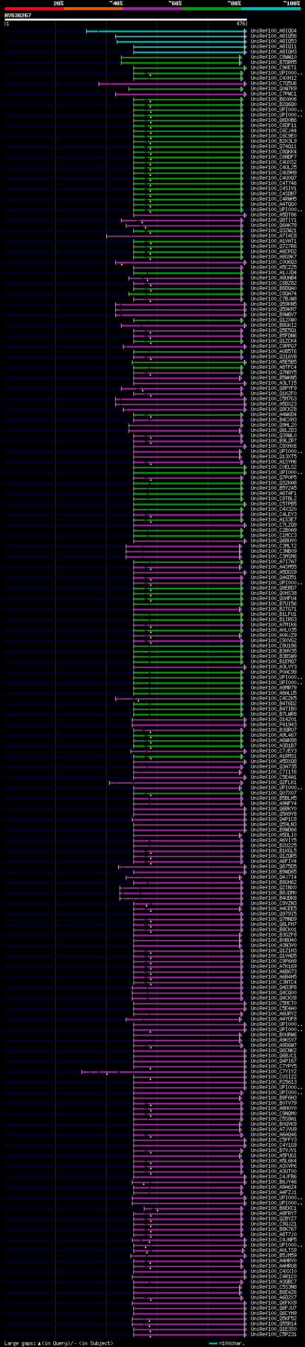This screenshot has height=1347, width=305.
Task: Click the green ~80% identity legend segment
Action: coord(212,9)
